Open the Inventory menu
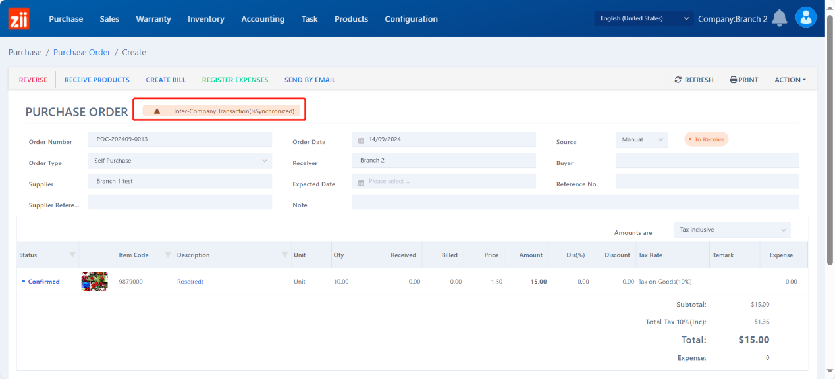 pyautogui.click(x=205, y=19)
